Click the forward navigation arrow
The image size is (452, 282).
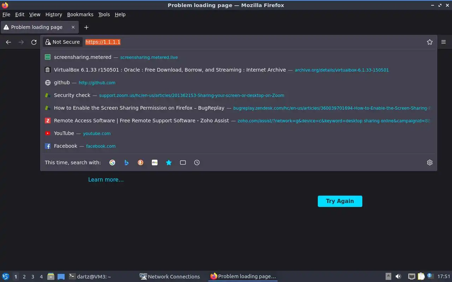pos(21,42)
